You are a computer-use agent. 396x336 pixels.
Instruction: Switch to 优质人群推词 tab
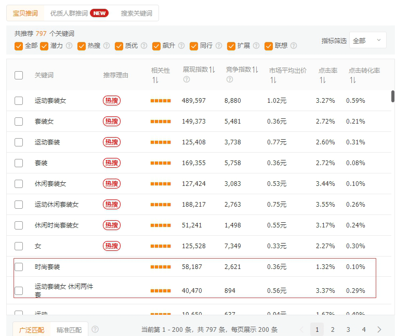[79, 13]
